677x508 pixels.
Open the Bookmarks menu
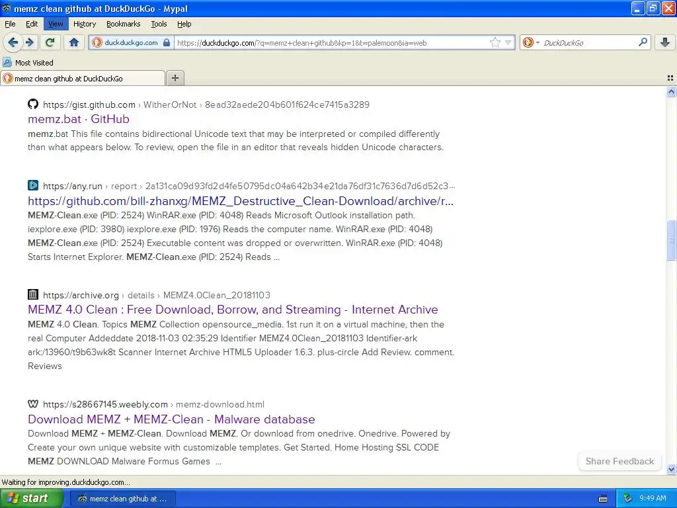click(124, 24)
